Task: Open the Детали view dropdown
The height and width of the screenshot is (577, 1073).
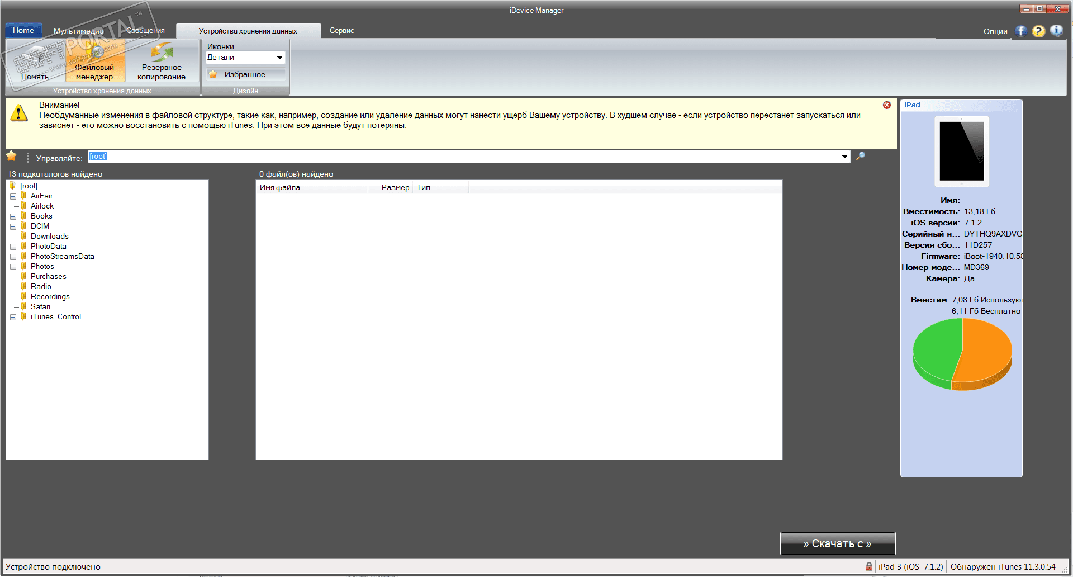Action: (x=246, y=58)
